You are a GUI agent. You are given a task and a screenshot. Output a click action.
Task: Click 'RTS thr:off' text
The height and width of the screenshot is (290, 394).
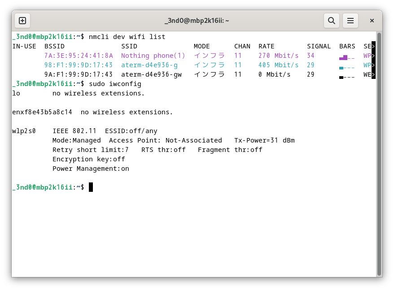coord(163,150)
